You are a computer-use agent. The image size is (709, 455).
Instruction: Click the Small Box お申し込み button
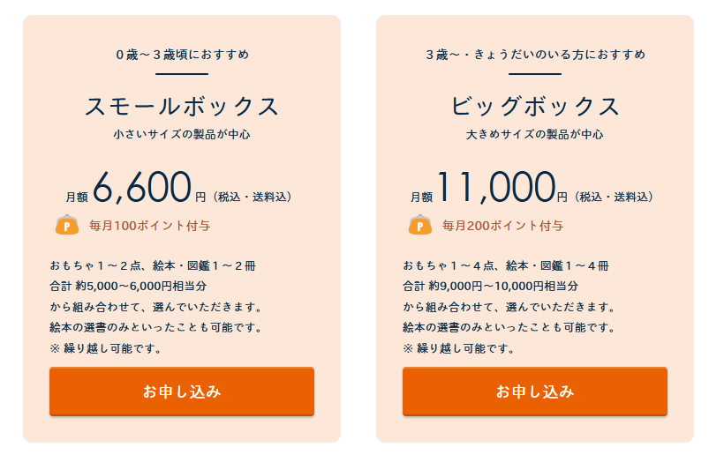coord(181,392)
